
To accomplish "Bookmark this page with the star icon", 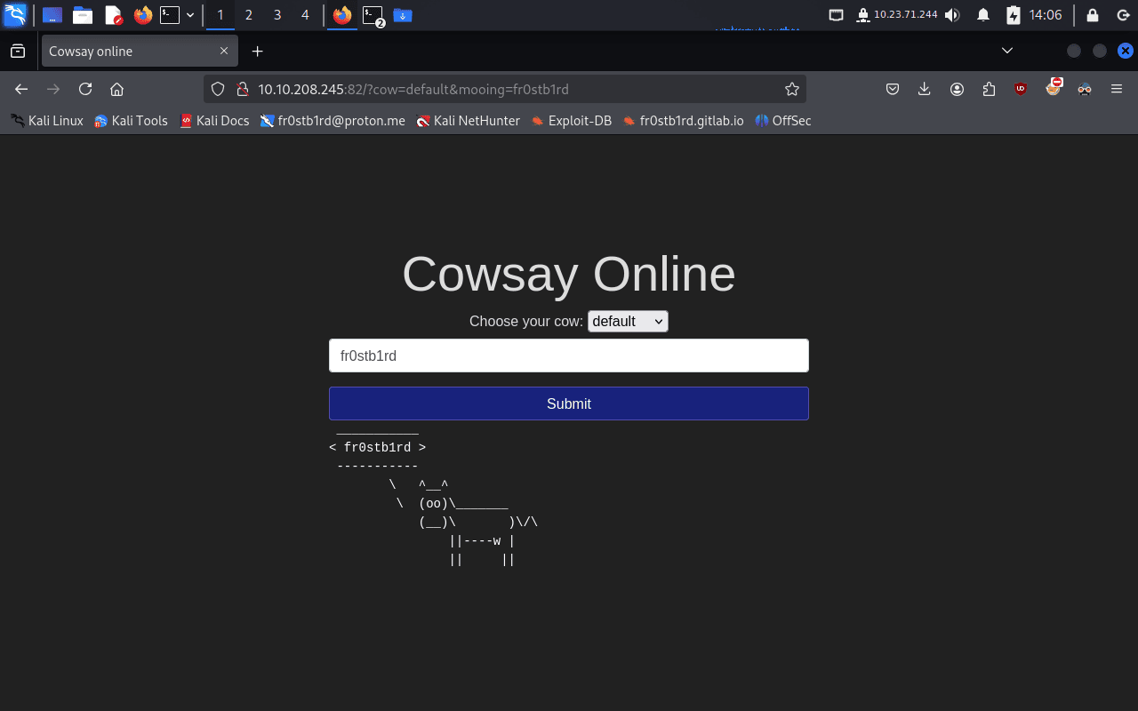I will (791, 89).
